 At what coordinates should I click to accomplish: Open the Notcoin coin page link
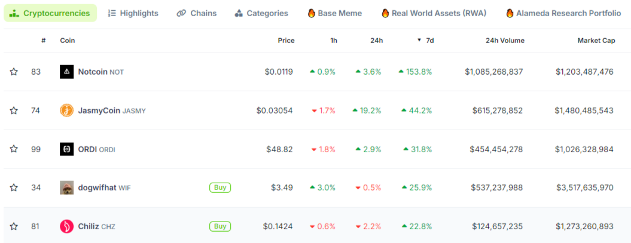(x=93, y=72)
